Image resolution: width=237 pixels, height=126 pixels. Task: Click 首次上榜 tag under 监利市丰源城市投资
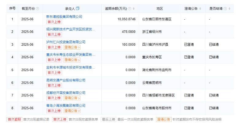[x=54, y=73]
